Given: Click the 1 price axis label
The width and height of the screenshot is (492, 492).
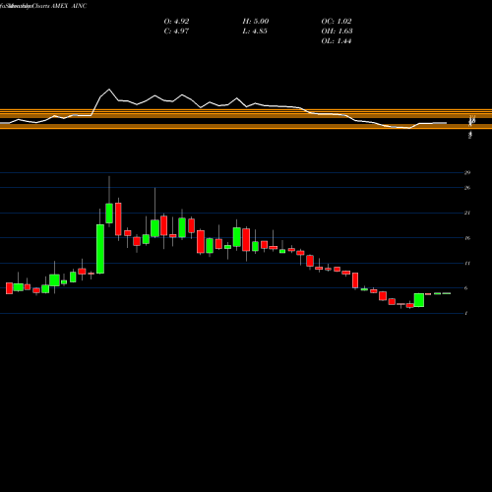Looking at the screenshot, I should coord(466,313).
